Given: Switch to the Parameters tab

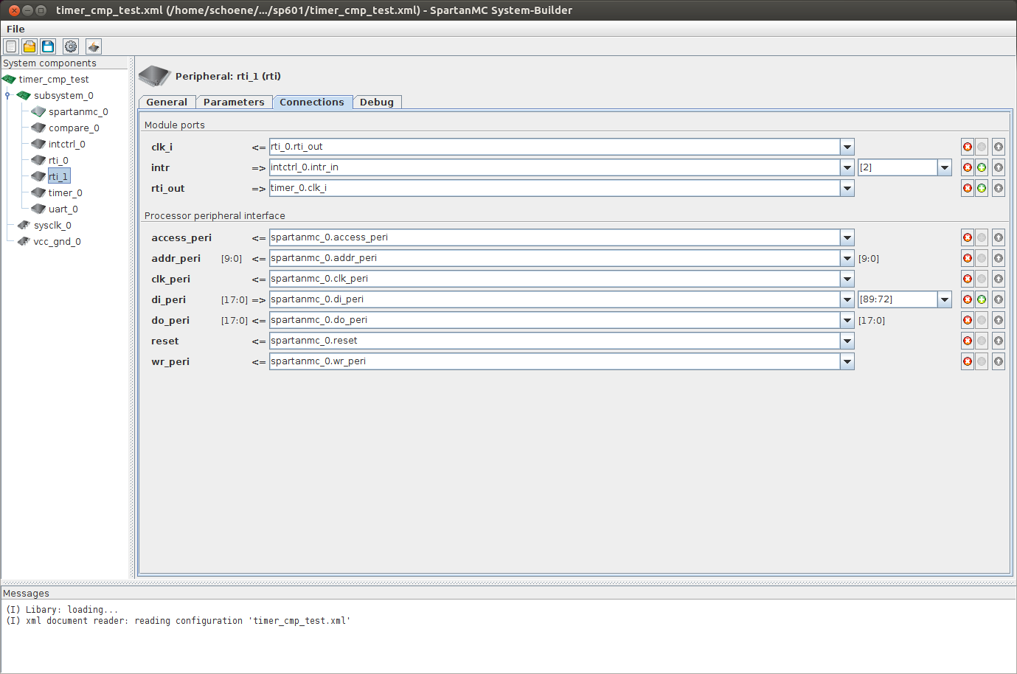Looking at the screenshot, I should [x=234, y=102].
